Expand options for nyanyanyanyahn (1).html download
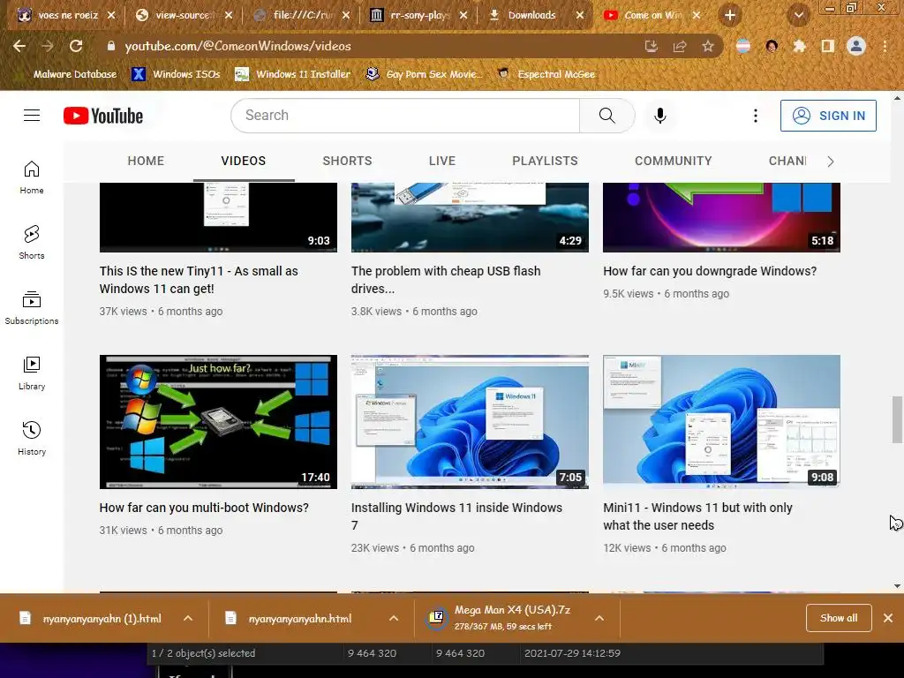 point(188,618)
